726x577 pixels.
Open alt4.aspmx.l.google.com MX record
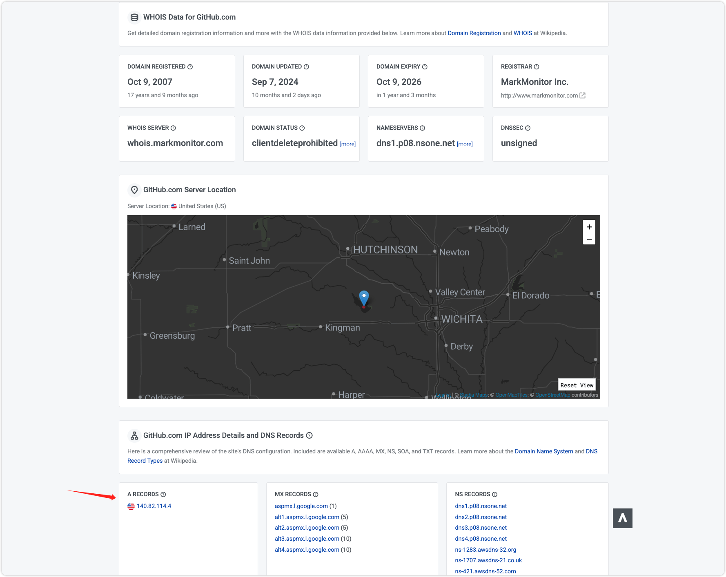pyautogui.click(x=307, y=550)
